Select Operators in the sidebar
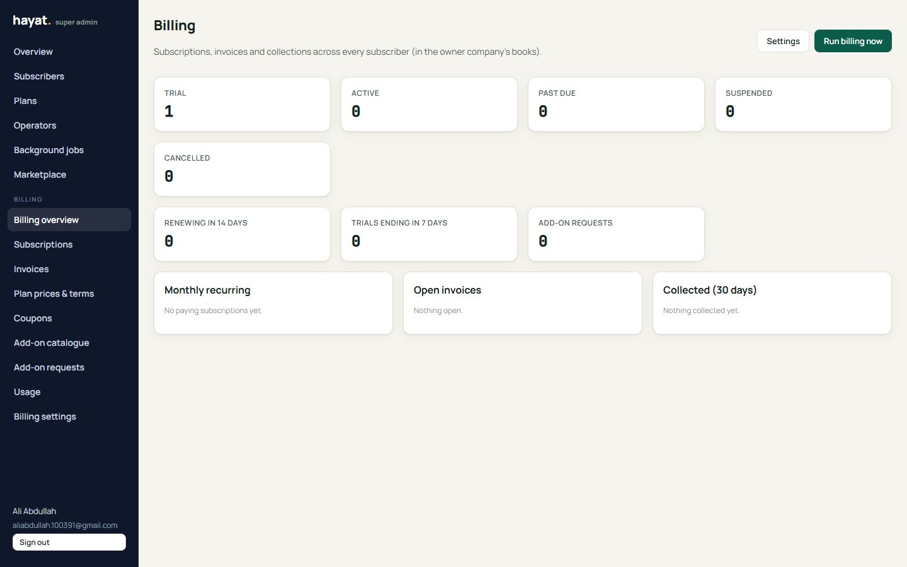Image resolution: width=907 pixels, height=567 pixels. click(x=69, y=125)
